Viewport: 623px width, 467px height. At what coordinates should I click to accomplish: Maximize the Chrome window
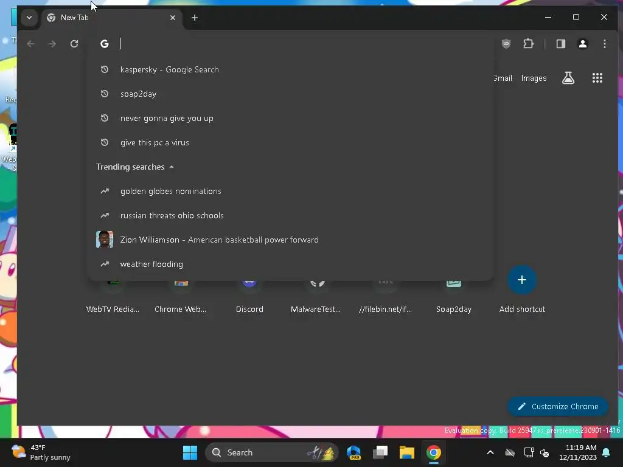576,17
